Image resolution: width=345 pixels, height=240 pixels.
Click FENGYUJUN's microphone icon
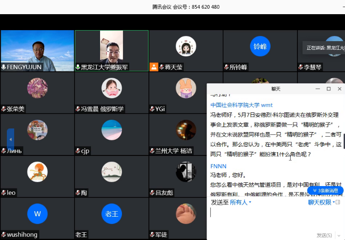click(x=4, y=67)
